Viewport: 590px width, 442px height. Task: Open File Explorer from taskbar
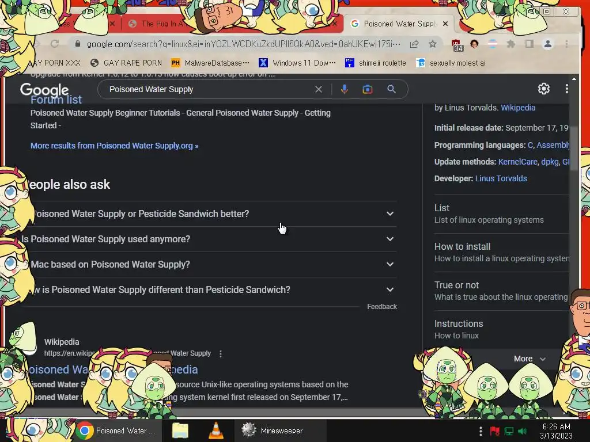pyautogui.click(x=180, y=430)
